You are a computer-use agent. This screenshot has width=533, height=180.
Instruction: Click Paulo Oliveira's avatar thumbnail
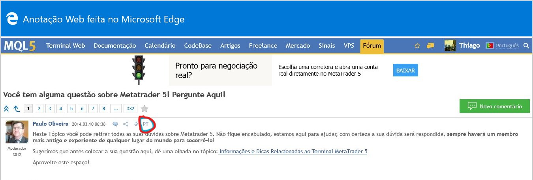click(17, 132)
